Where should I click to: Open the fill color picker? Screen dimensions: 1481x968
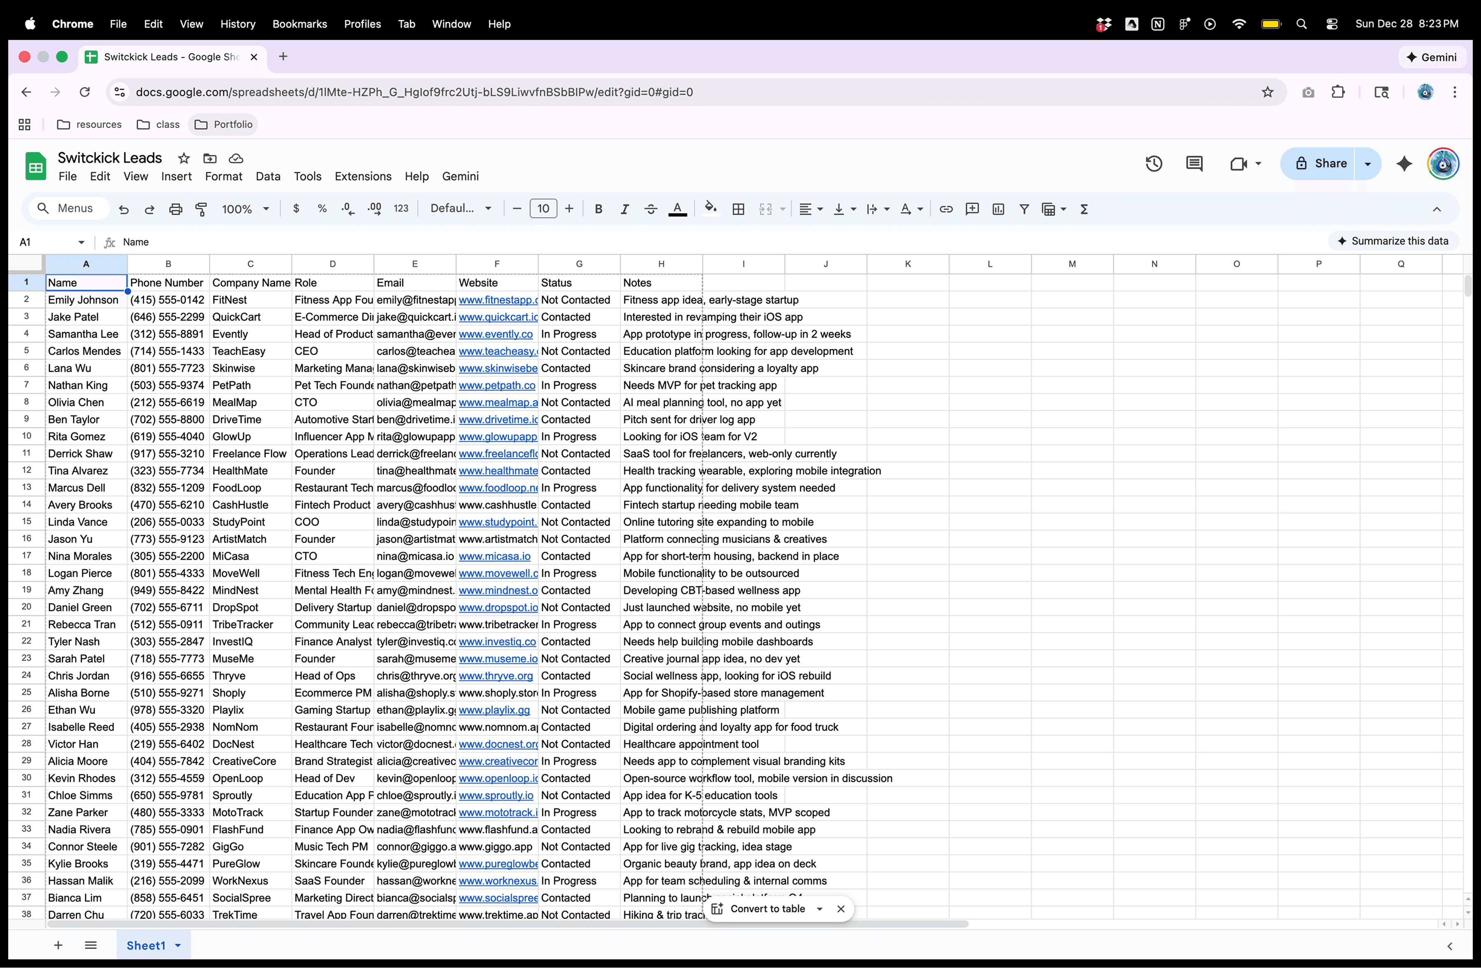point(710,209)
